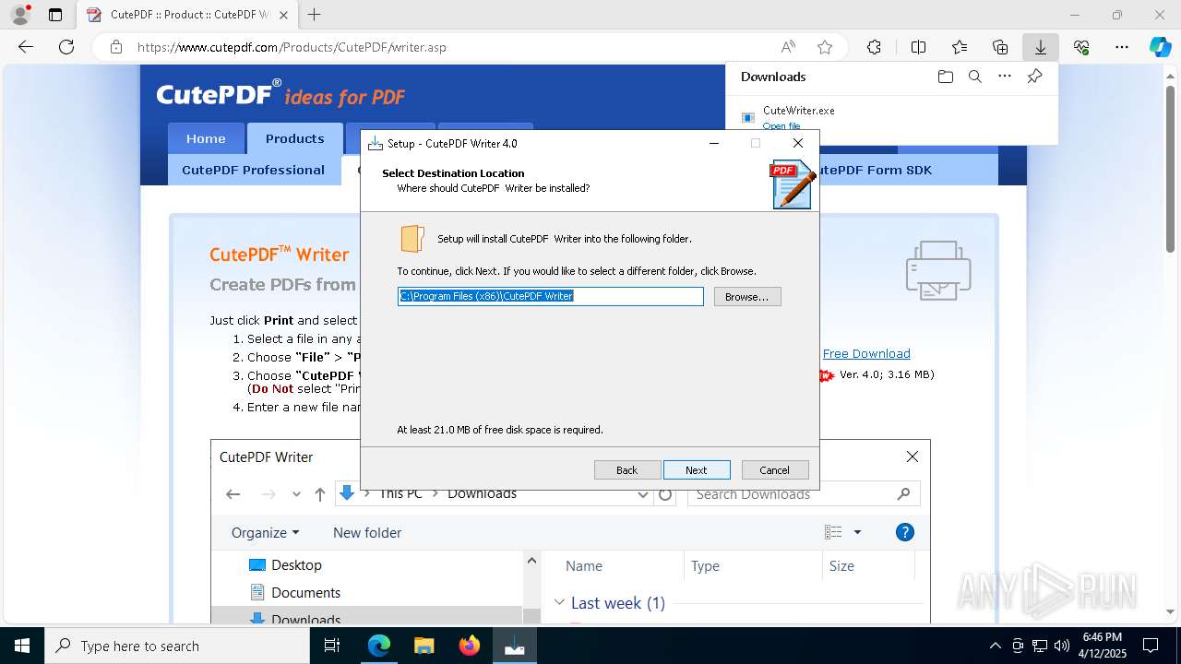The image size is (1181, 664).
Task: Open CutePDF Professional submenu item
Action: point(254,170)
